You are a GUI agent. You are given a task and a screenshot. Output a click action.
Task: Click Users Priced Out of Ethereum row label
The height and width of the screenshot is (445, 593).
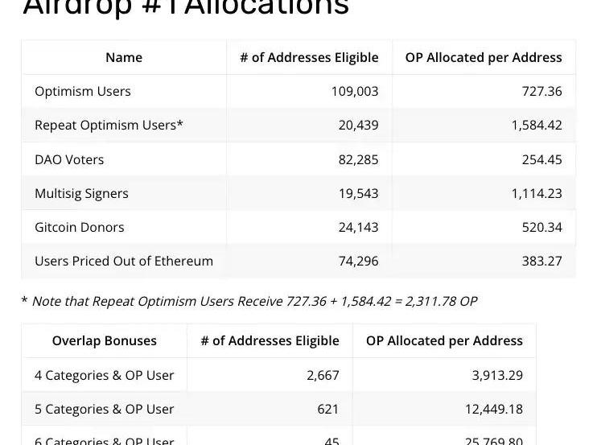click(x=124, y=261)
